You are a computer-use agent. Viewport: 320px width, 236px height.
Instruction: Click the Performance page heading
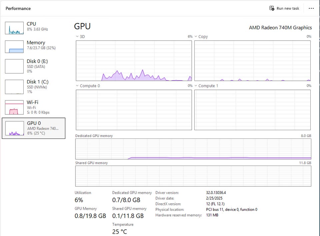pyautogui.click(x=18, y=8)
